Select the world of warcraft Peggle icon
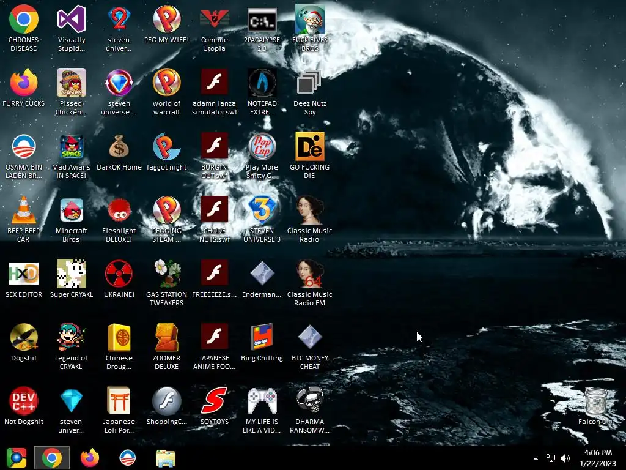Viewport: 626px width, 470px height. tap(166, 83)
